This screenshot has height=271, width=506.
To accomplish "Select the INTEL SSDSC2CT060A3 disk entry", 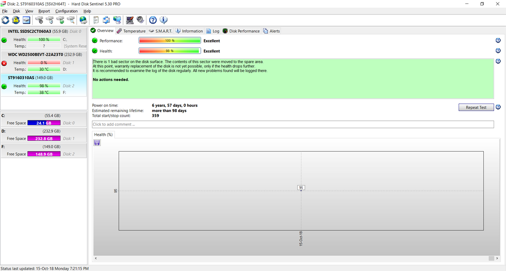I will [43, 39].
